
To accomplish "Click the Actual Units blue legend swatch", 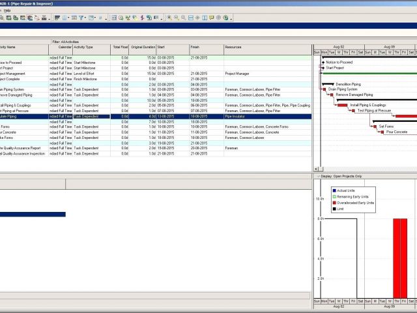I will (x=335, y=190).
